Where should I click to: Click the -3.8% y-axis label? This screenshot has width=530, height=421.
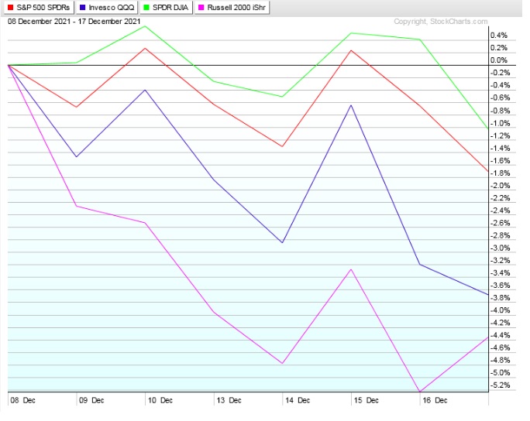(500, 298)
